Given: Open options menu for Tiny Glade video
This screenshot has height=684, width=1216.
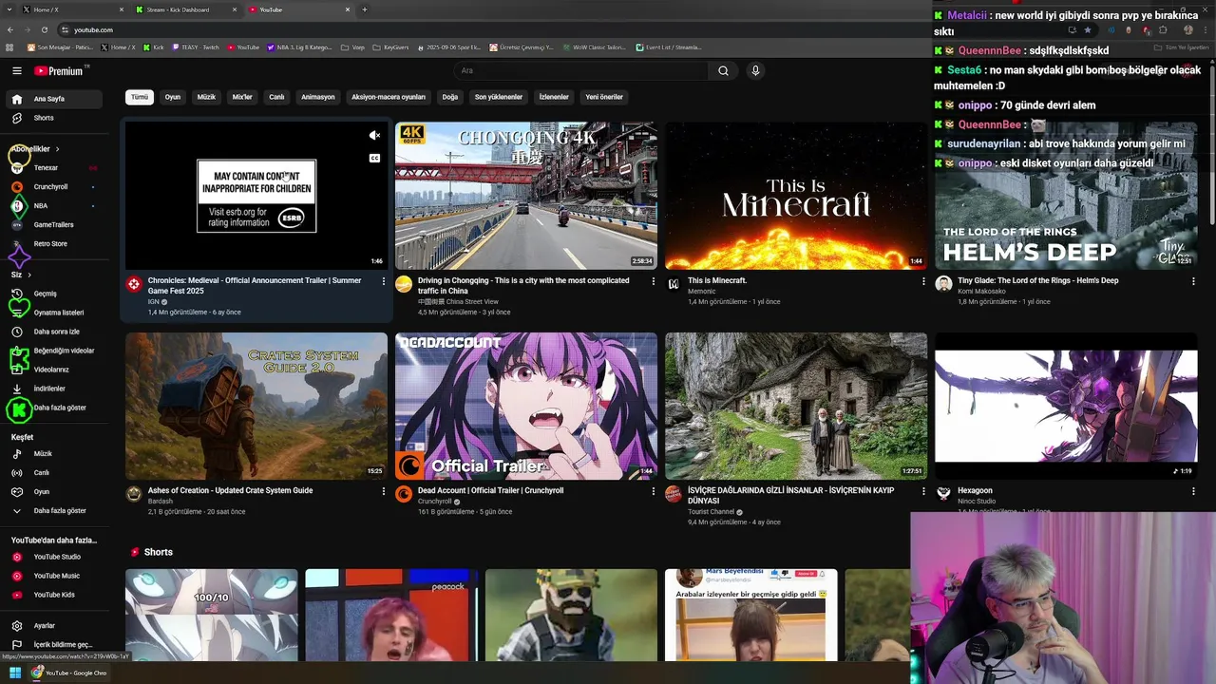Looking at the screenshot, I should click(1193, 281).
